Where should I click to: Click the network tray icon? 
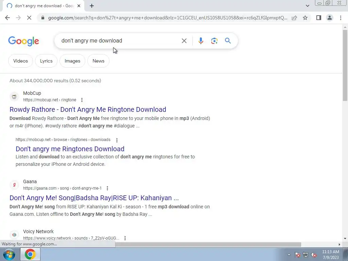pyautogui.click(x=306, y=255)
